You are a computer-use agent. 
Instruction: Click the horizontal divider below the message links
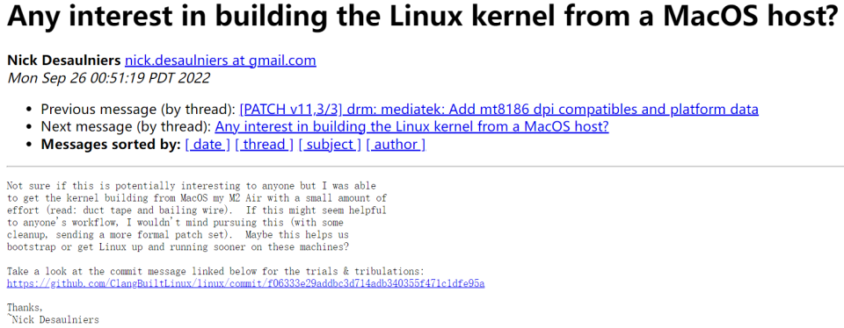[422, 167]
